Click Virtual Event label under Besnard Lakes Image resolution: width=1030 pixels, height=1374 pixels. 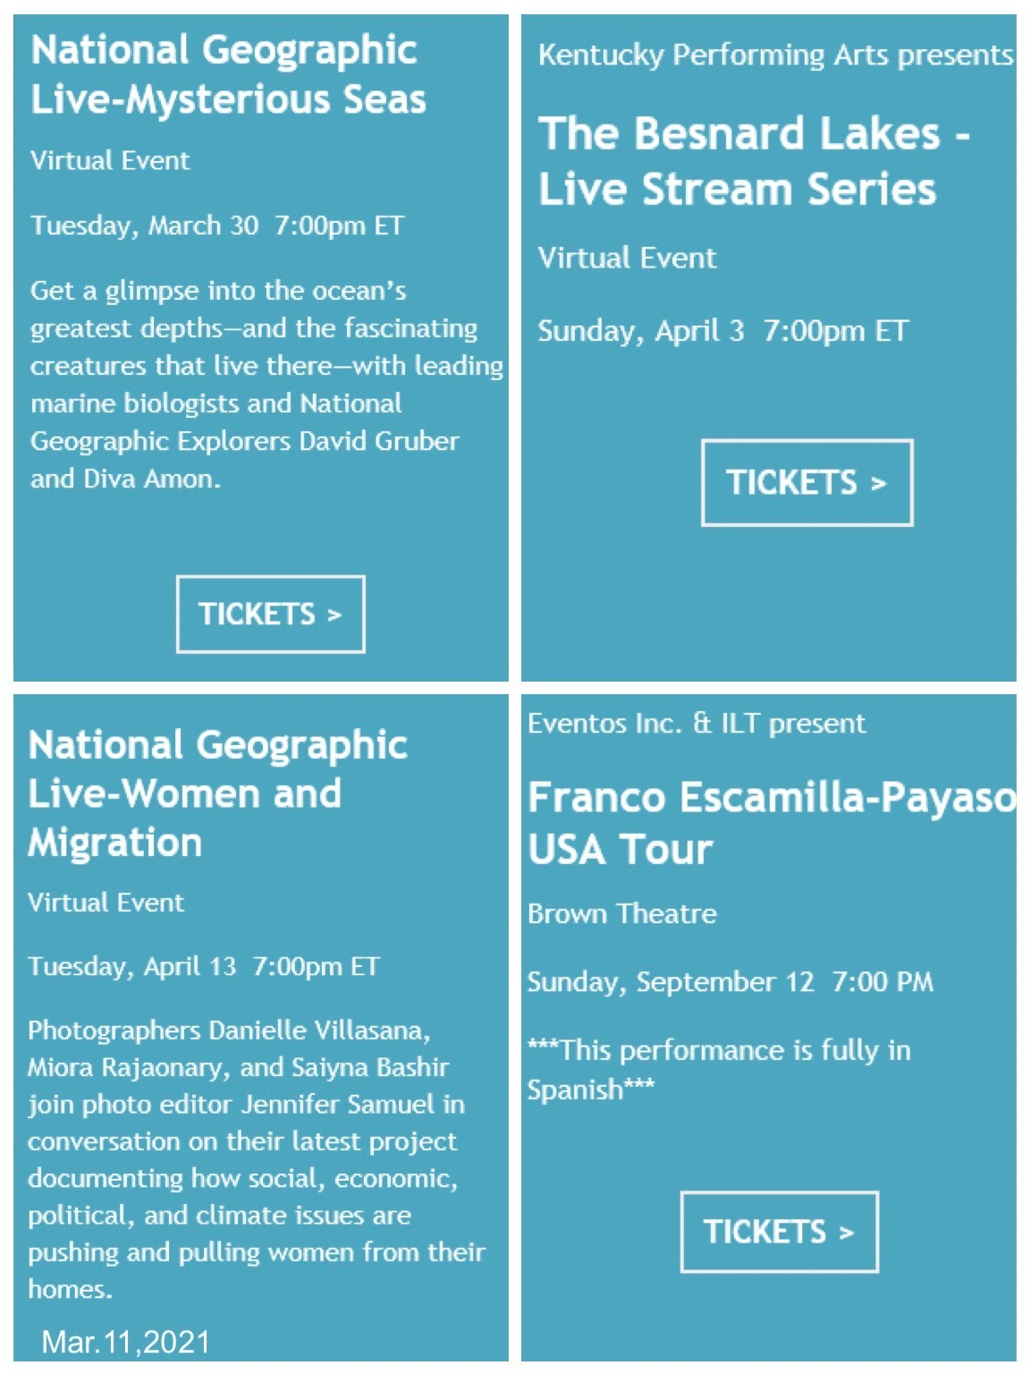[627, 259]
